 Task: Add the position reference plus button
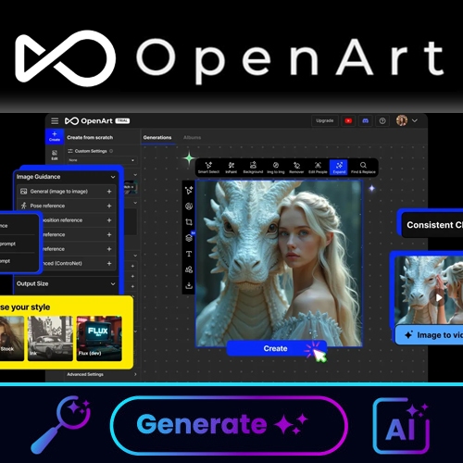click(109, 220)
